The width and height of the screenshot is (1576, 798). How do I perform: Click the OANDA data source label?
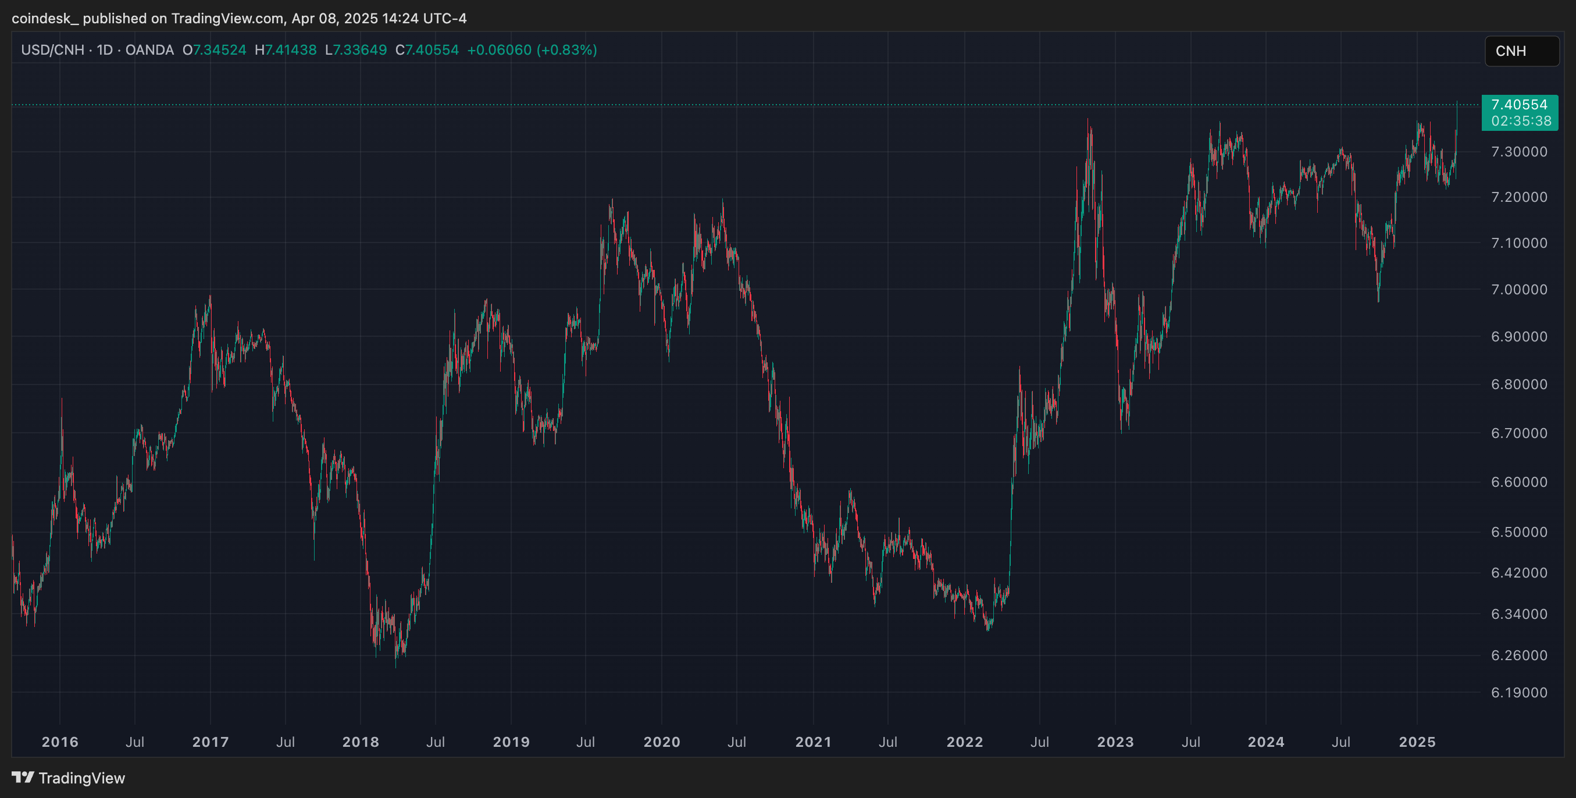pyautogui.click(x=149, y=50)
